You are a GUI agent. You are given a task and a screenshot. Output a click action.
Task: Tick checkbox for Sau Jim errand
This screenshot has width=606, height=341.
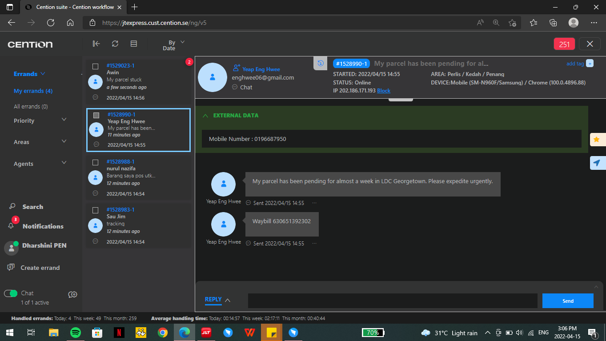[x=95, y=210]
